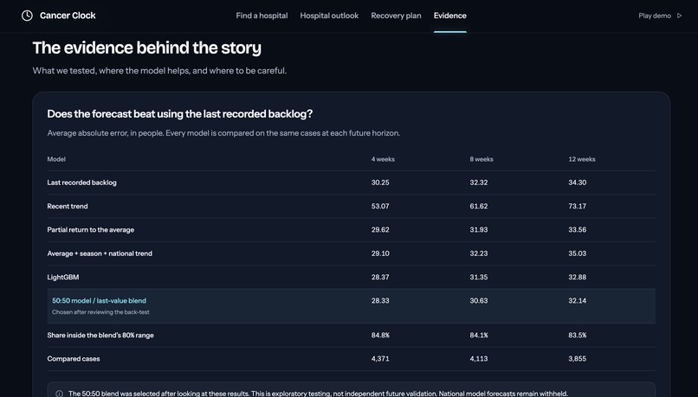The image size is (698, 397).
Task: Click the Cancer Clock clock logo icon
Action: point(27,16)
